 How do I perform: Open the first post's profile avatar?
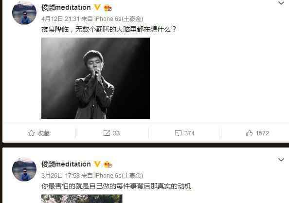pos(24,13)
